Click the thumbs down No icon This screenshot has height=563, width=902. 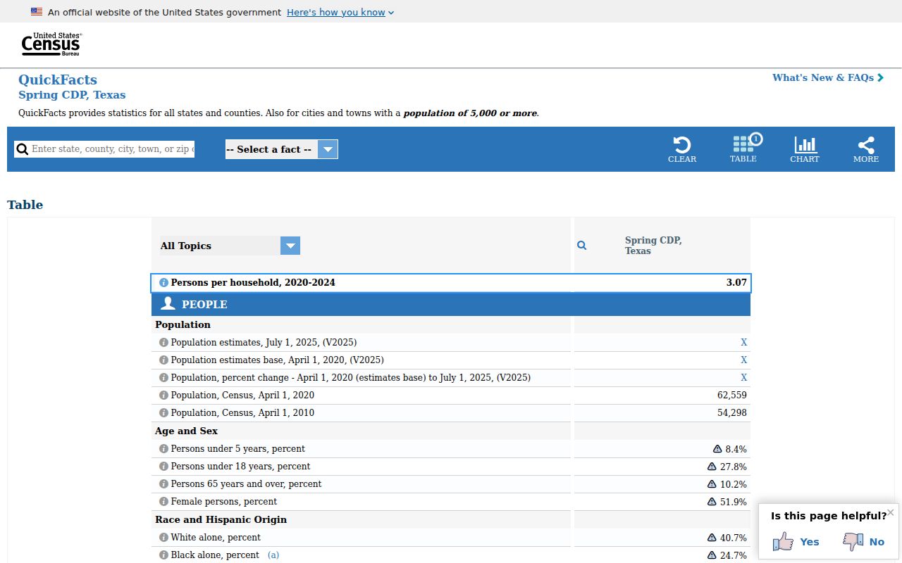853,541
